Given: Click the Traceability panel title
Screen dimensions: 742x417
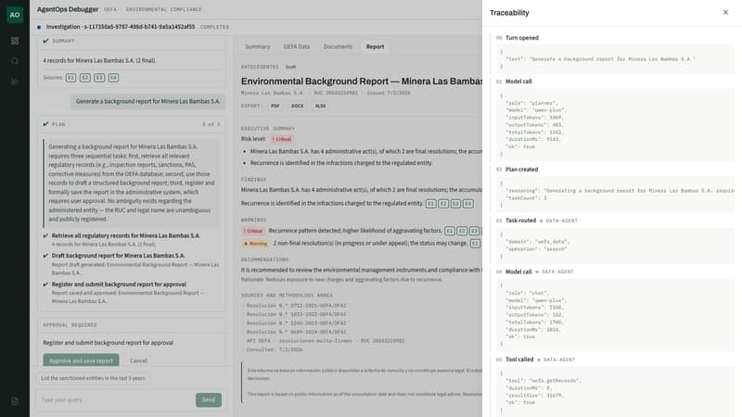Looking at the screenshot, I should pyautogui.click(x=509, y=13).
